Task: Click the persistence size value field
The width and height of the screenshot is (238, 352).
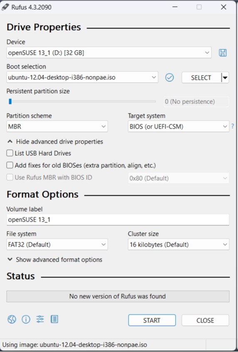Action: (x=196, y=102)
